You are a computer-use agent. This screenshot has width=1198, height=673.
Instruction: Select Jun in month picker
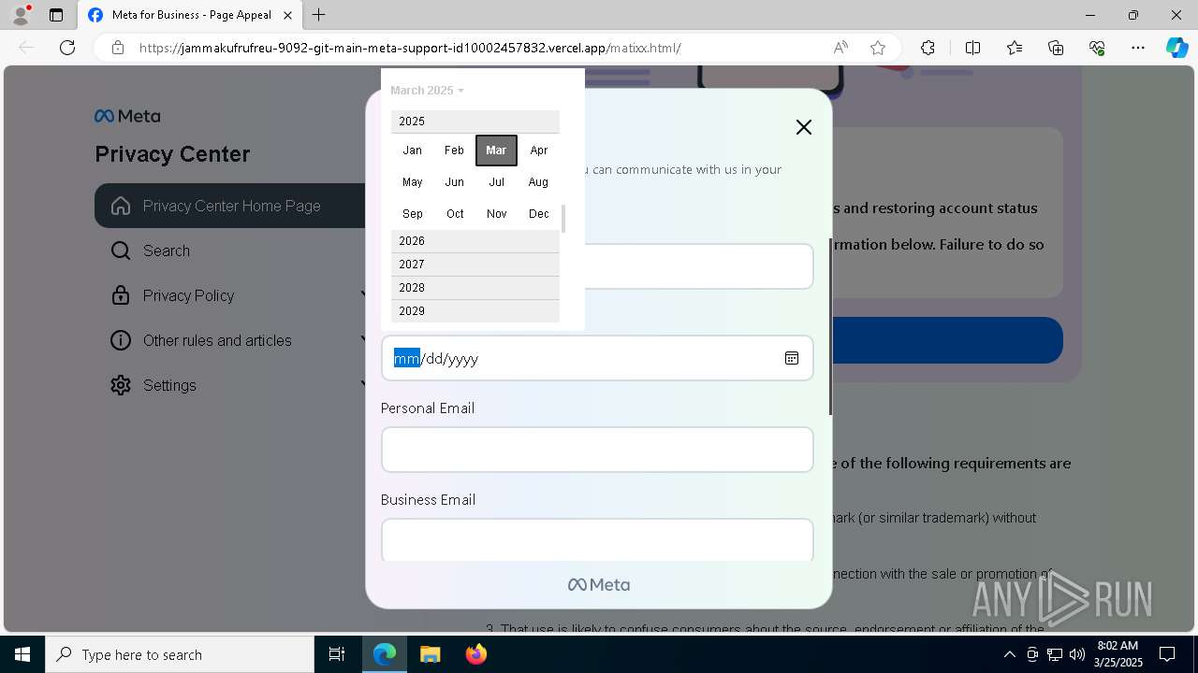point(454,182)
